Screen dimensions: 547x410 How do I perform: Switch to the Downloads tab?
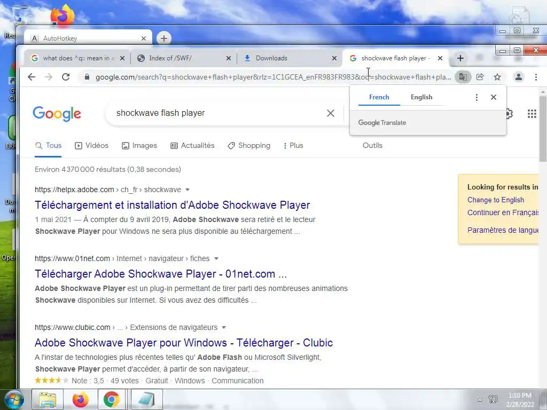tap(290, 58)
